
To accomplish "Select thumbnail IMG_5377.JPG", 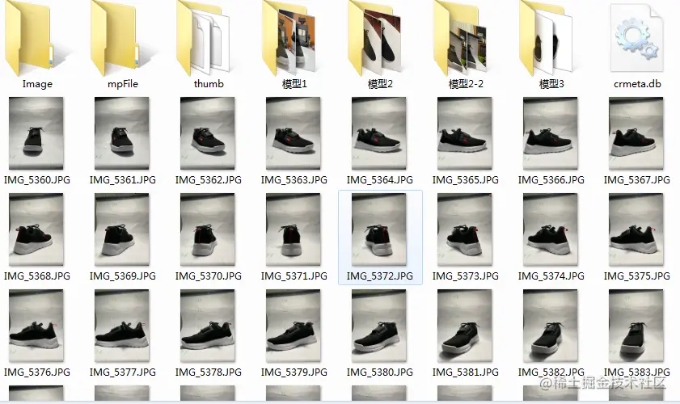I will [x=122, y=326].
